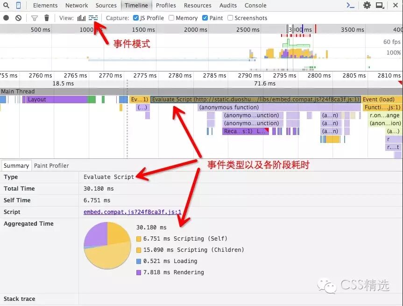Viewport: 403px width, 306px height.
Task: Clear the timeline recording
Action: point(18,18)
